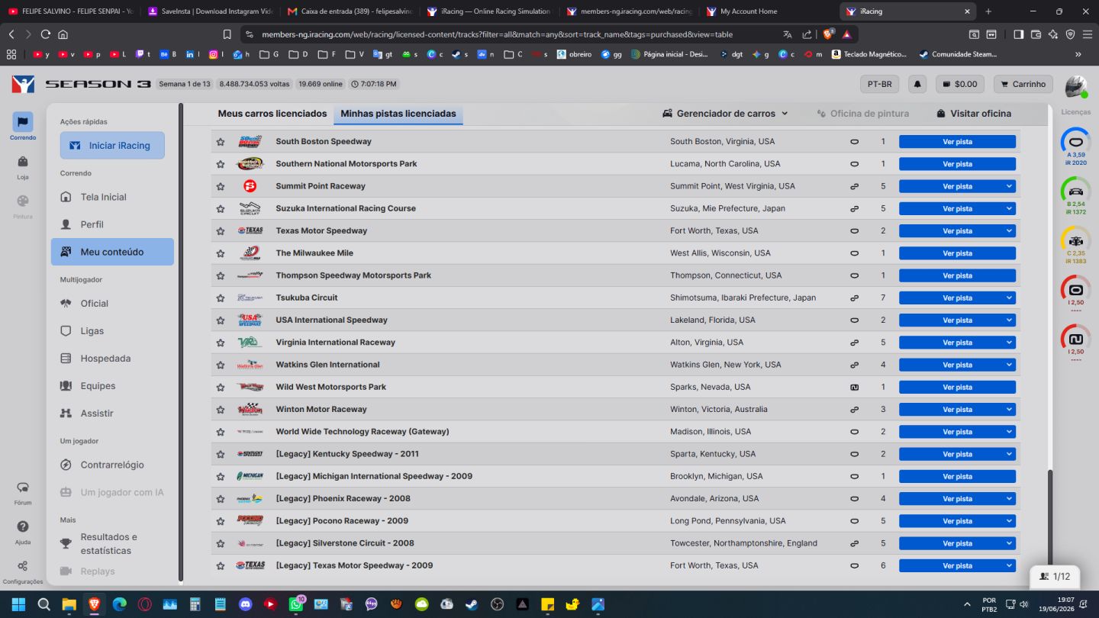Click the sidebar menu scrollbar
Screen dimensions: 1099x618
pos(181,342)
